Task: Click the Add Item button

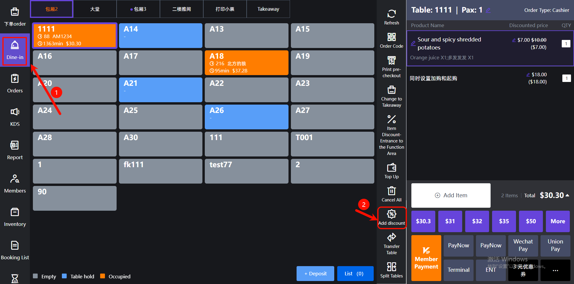Action: click(451, 195)
